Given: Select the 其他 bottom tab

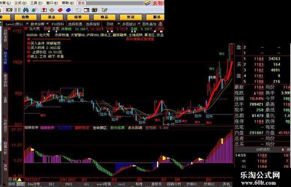Looking at the screenshot, I should point(226,184).
